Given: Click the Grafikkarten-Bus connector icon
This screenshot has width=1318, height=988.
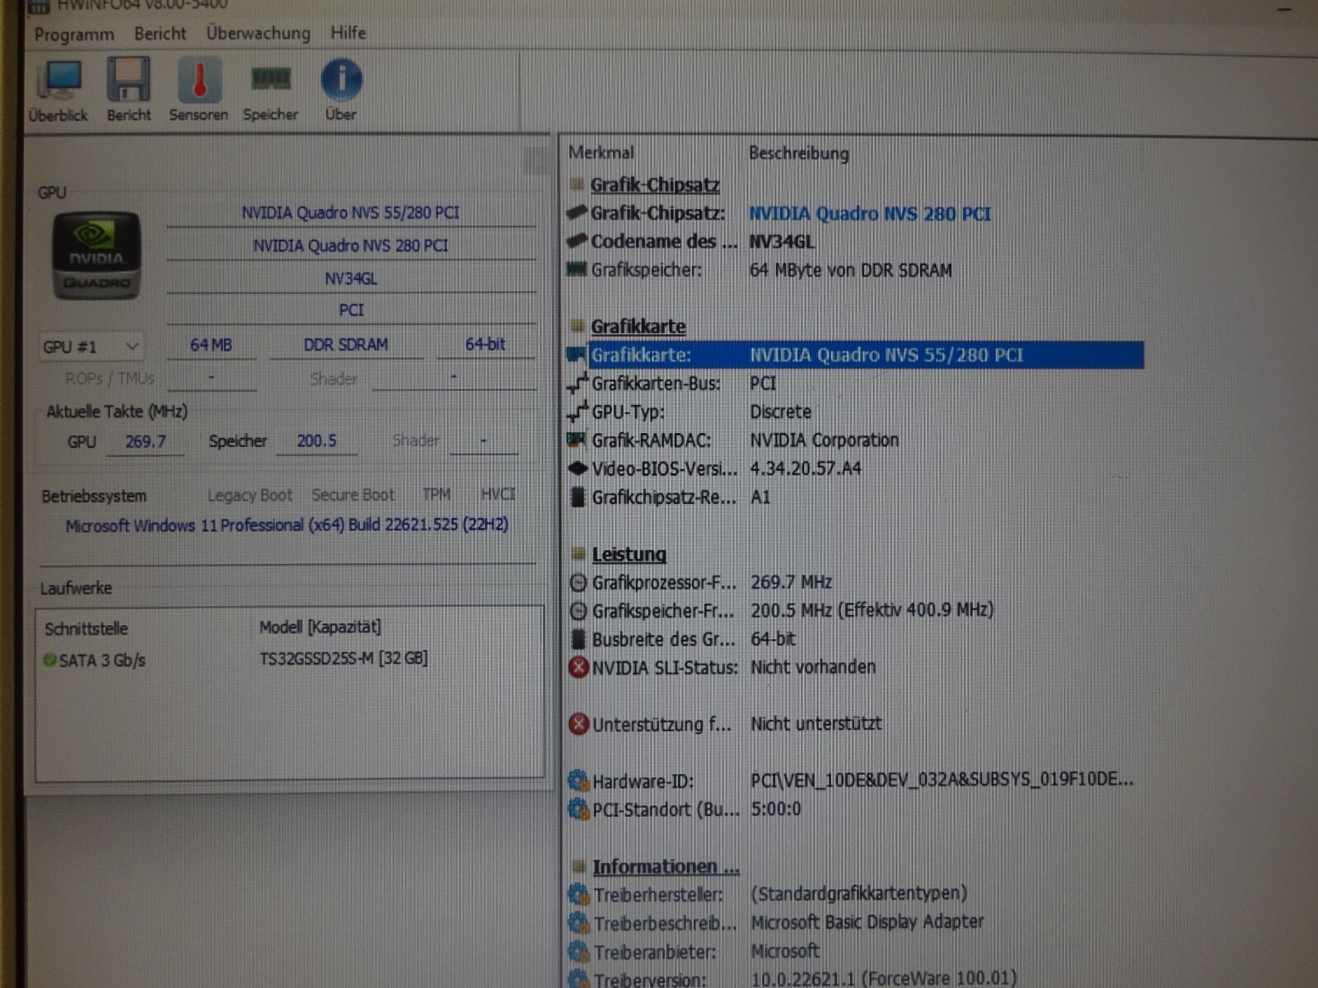Looking at the screenshot, I should (578, 383).
